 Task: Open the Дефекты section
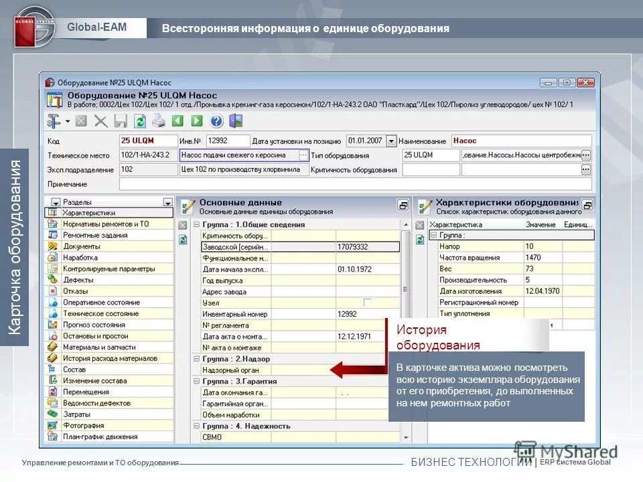[x=80, y=278]
